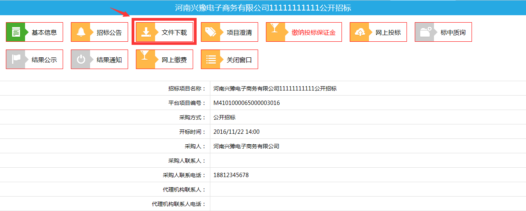Select the 项目澄清 text label
Screen dimensions: 526x211
click(239, 32)
